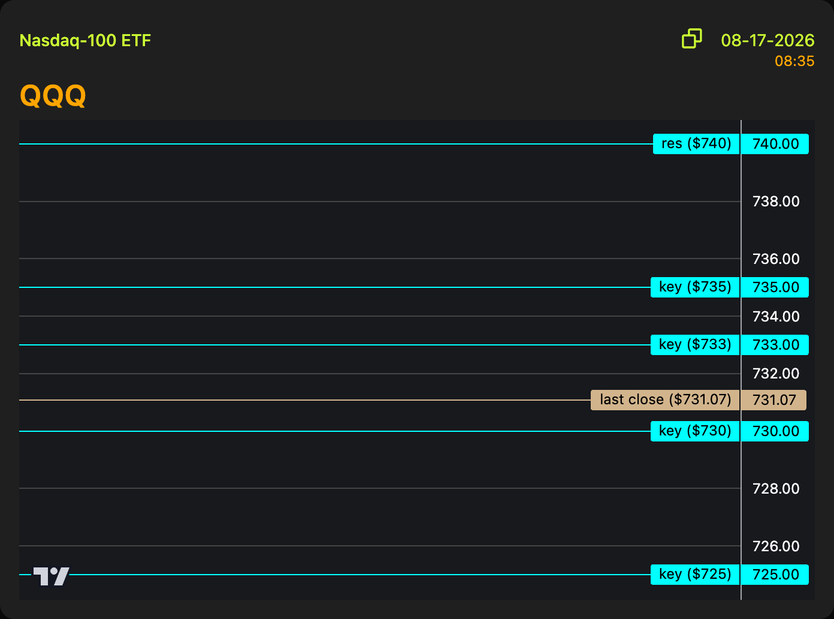
Task: Select the key ($733) line label
Action: point(695,345)
